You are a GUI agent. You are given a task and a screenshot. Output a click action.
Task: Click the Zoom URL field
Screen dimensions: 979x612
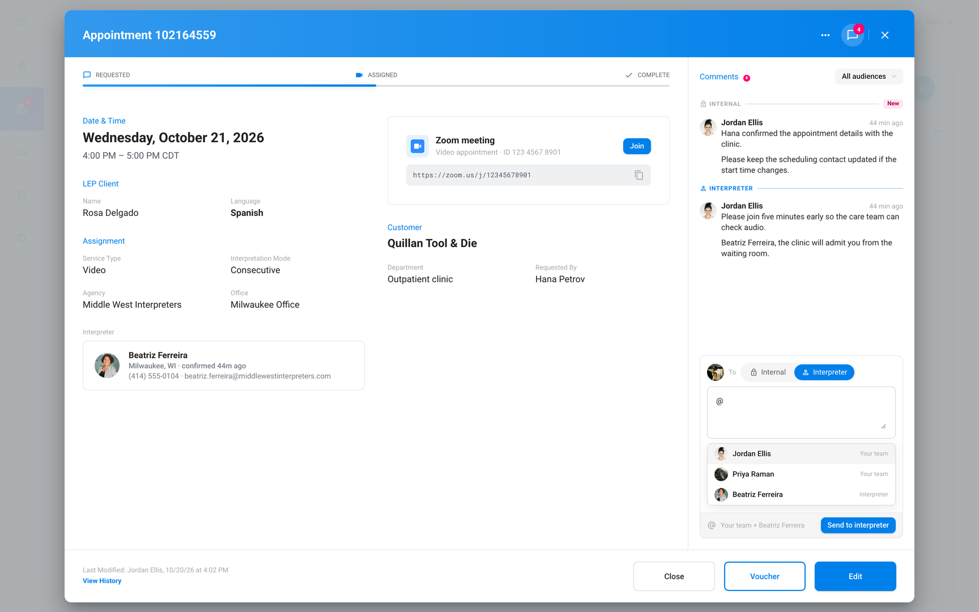click(528, 175)
